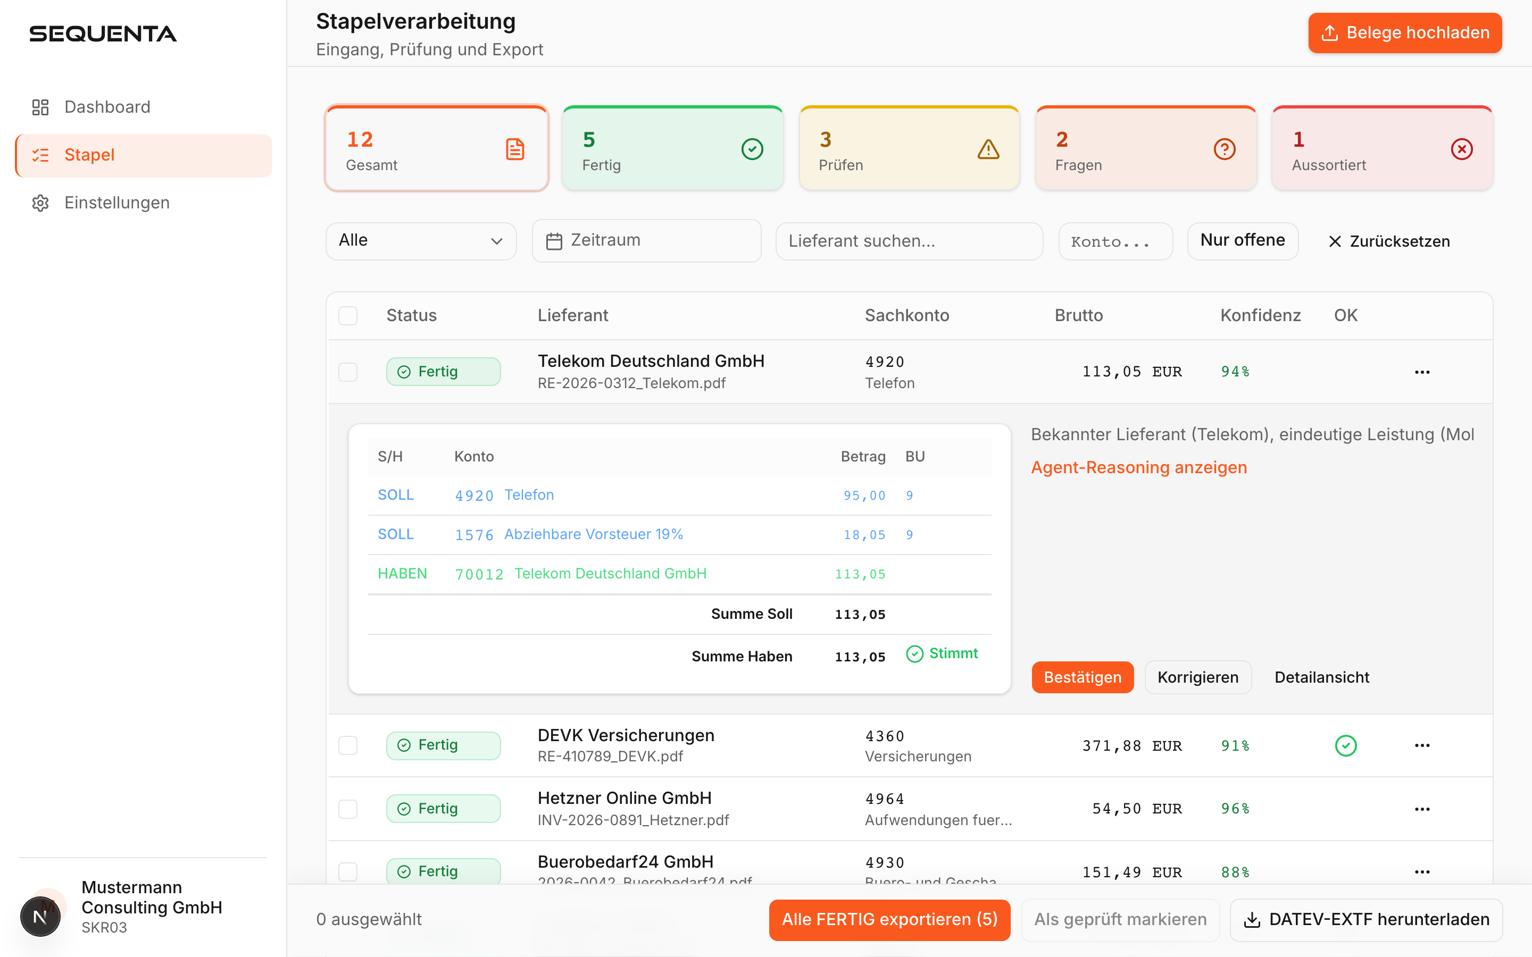Click green OK checkmark in DEVK row
This screenshot has height=957, width=1532.
(1345, 745)
